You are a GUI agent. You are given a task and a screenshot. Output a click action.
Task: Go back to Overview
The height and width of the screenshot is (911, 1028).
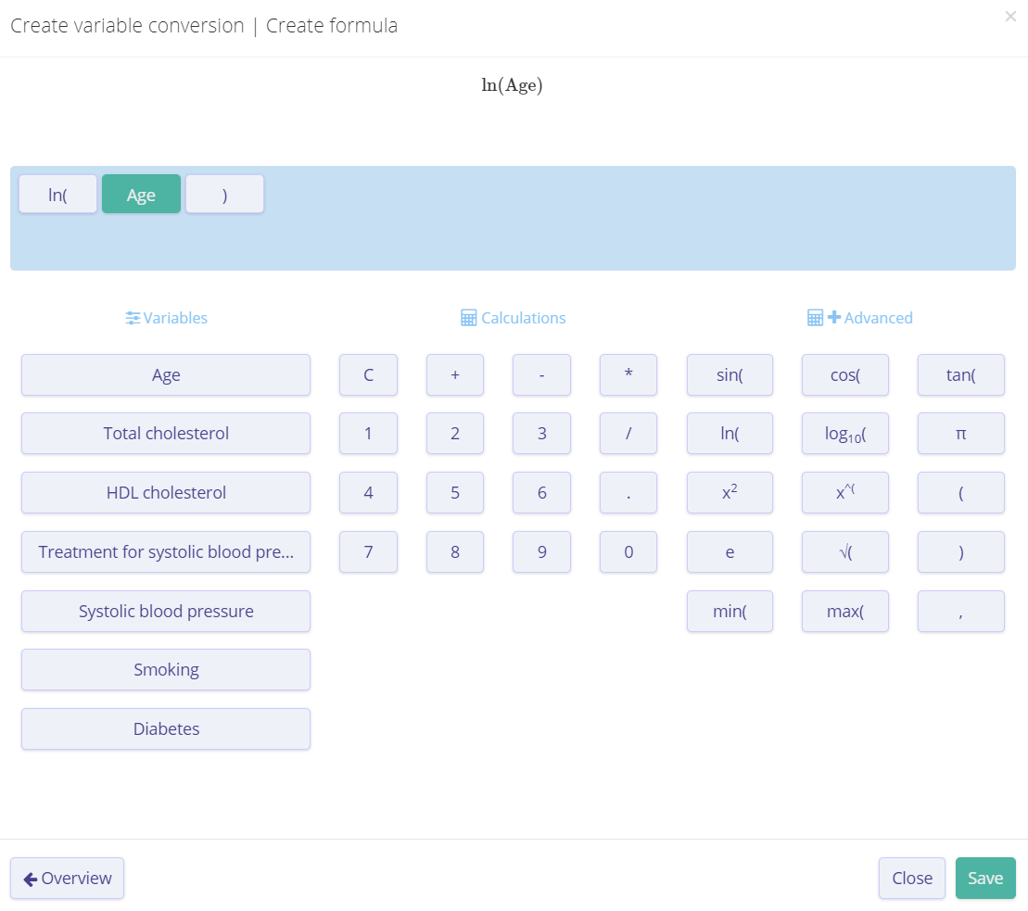tap(67, 878)
